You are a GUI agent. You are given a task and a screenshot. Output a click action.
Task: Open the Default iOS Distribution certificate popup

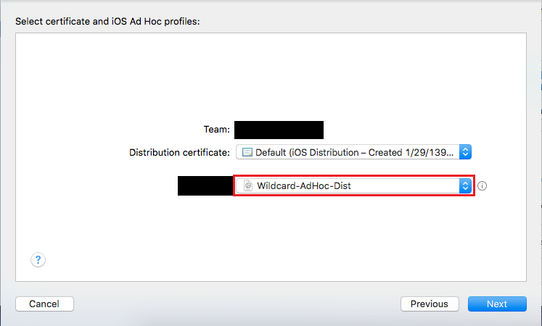[353, 152]
